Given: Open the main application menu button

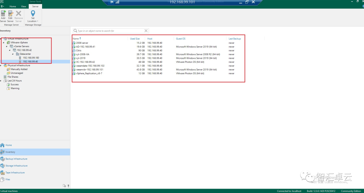Looking at the screenshot, I should tap(2, 6).
